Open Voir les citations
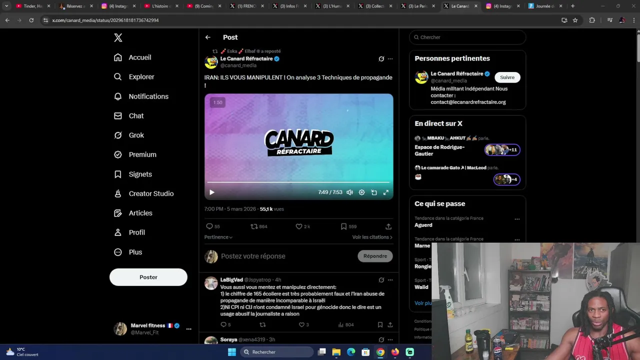Screen dimensions: 640x360 point(372,237)
